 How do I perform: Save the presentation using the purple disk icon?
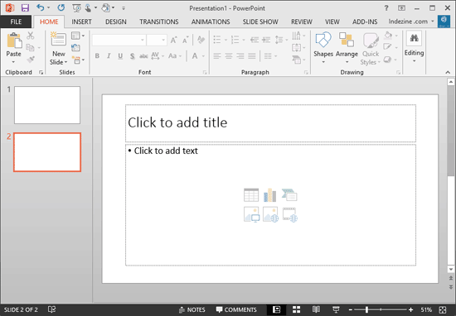coord(25,7)
